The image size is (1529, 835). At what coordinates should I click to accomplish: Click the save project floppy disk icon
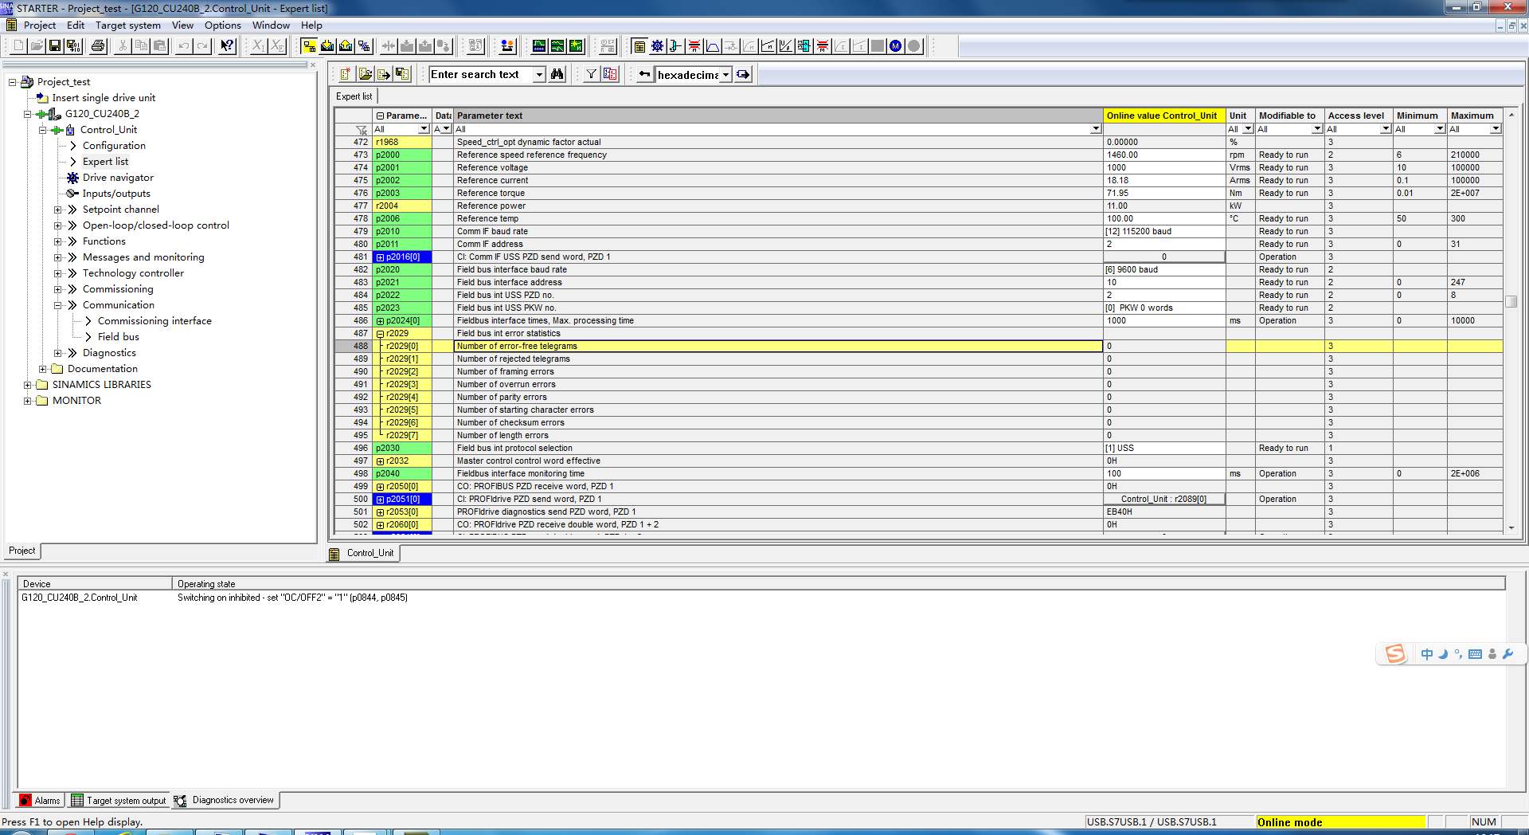point(55,46)
